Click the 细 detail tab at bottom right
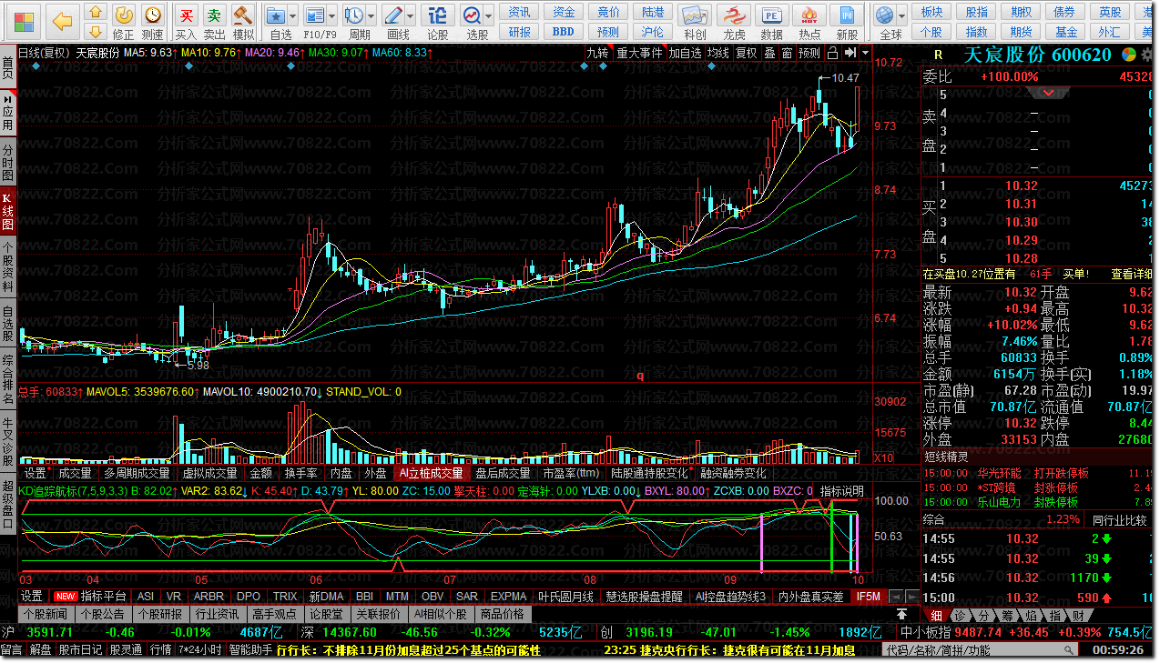Screen dimensions: 1160x663 [x=937, y=616]
